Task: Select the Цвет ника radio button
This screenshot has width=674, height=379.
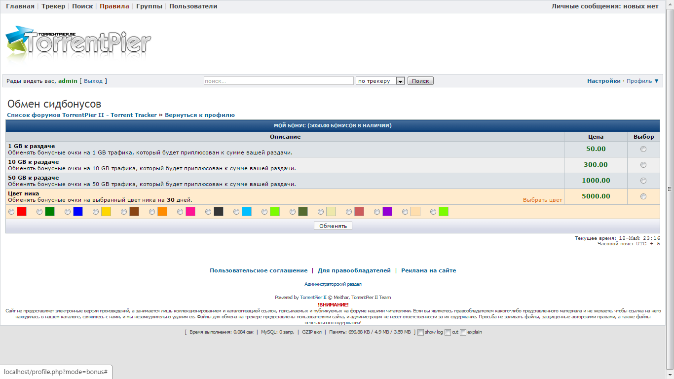Action: 643,196
